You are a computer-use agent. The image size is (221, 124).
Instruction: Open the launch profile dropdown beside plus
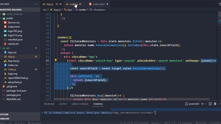click(x=206, y=104)
